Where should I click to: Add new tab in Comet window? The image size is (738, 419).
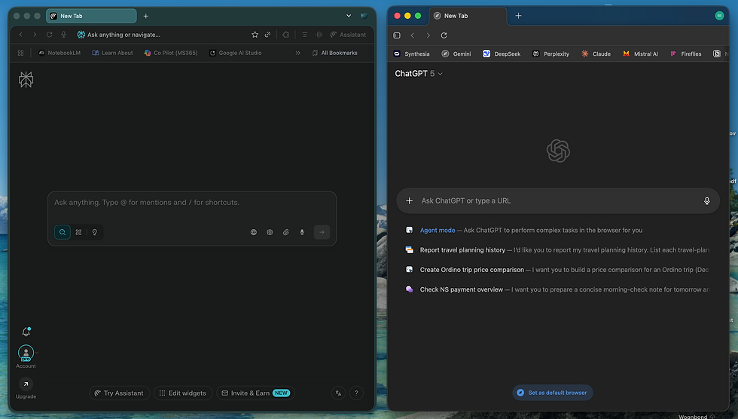146,16
